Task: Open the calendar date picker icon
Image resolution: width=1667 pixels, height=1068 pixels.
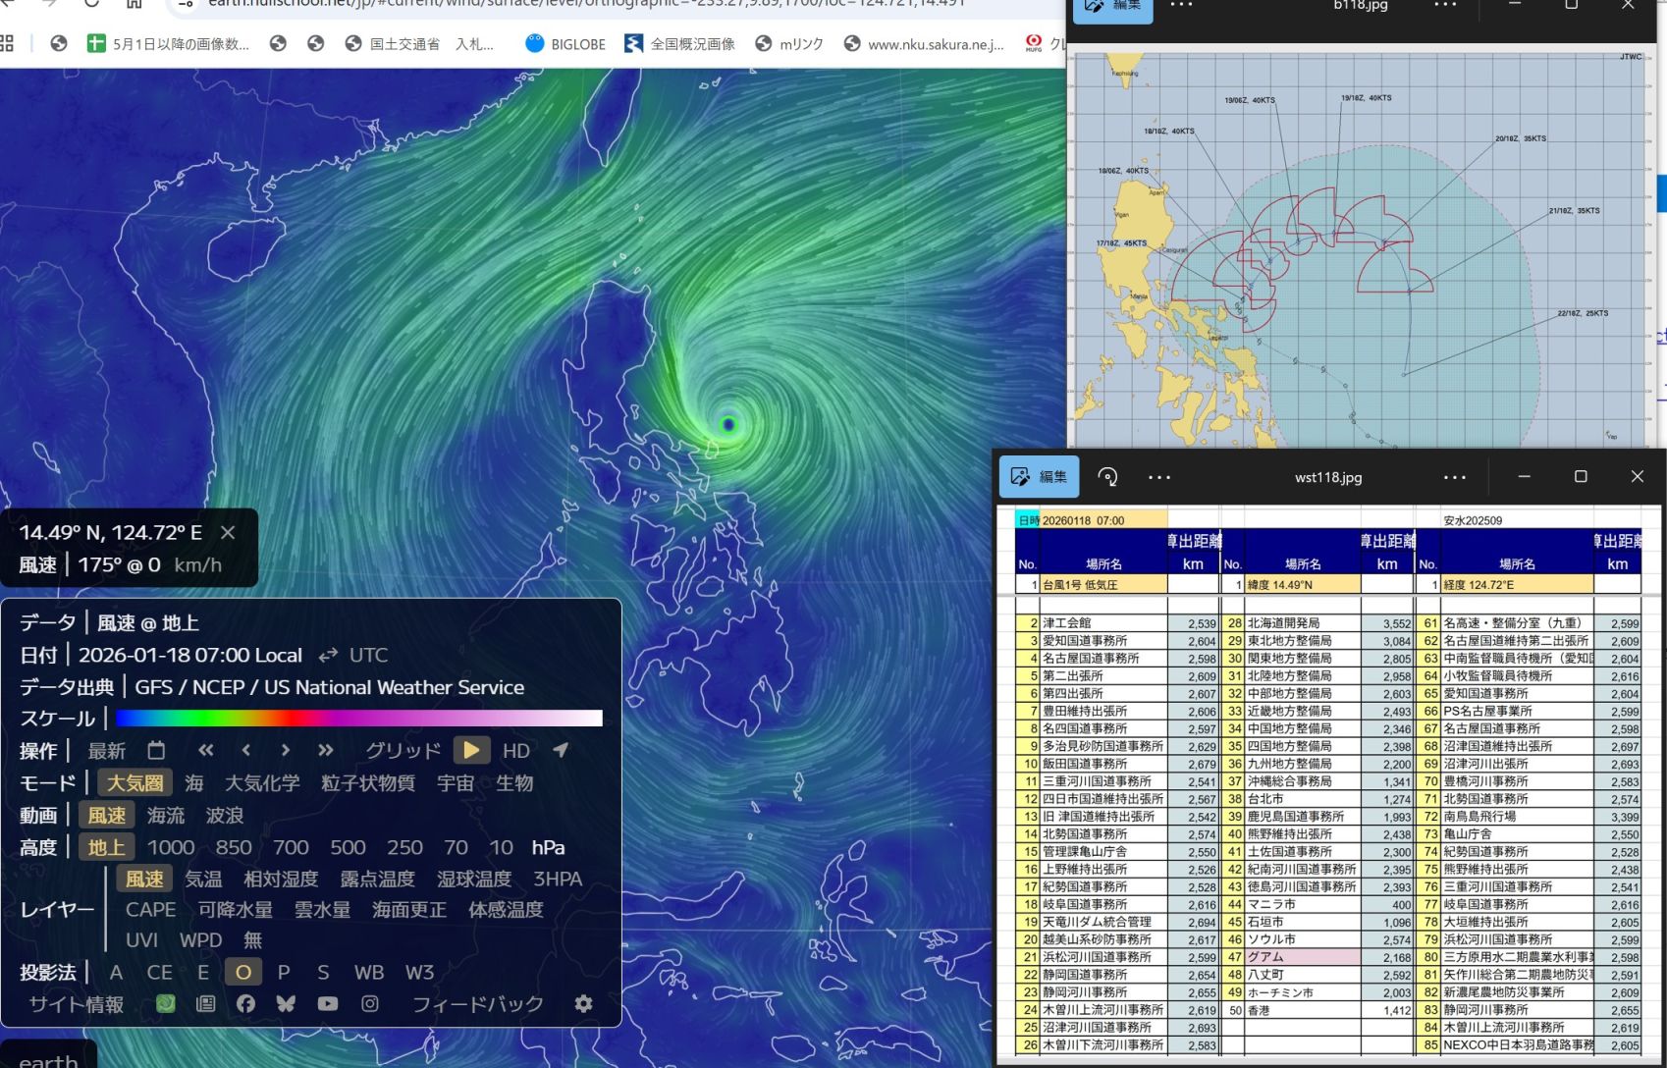Action: [x=156, y=751]
